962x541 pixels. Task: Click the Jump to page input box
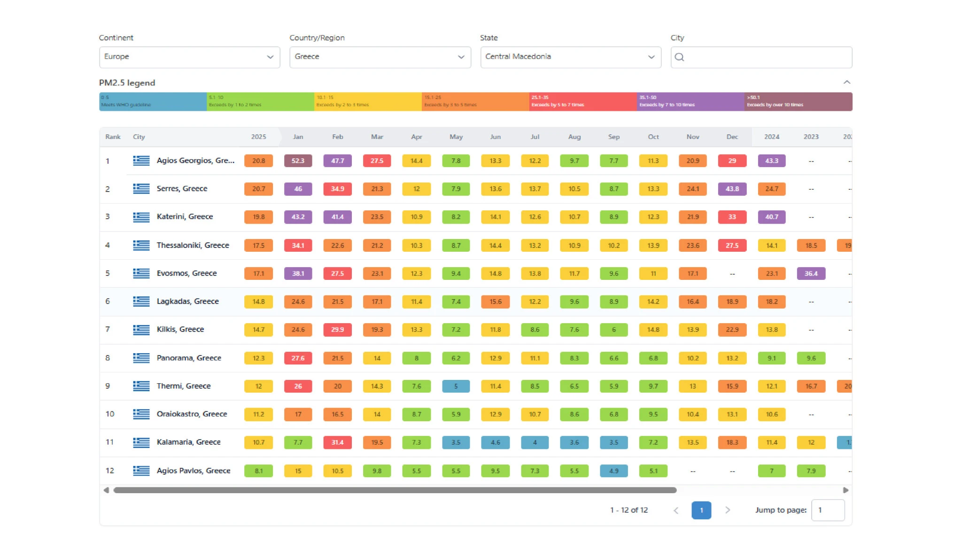point(828,510)
